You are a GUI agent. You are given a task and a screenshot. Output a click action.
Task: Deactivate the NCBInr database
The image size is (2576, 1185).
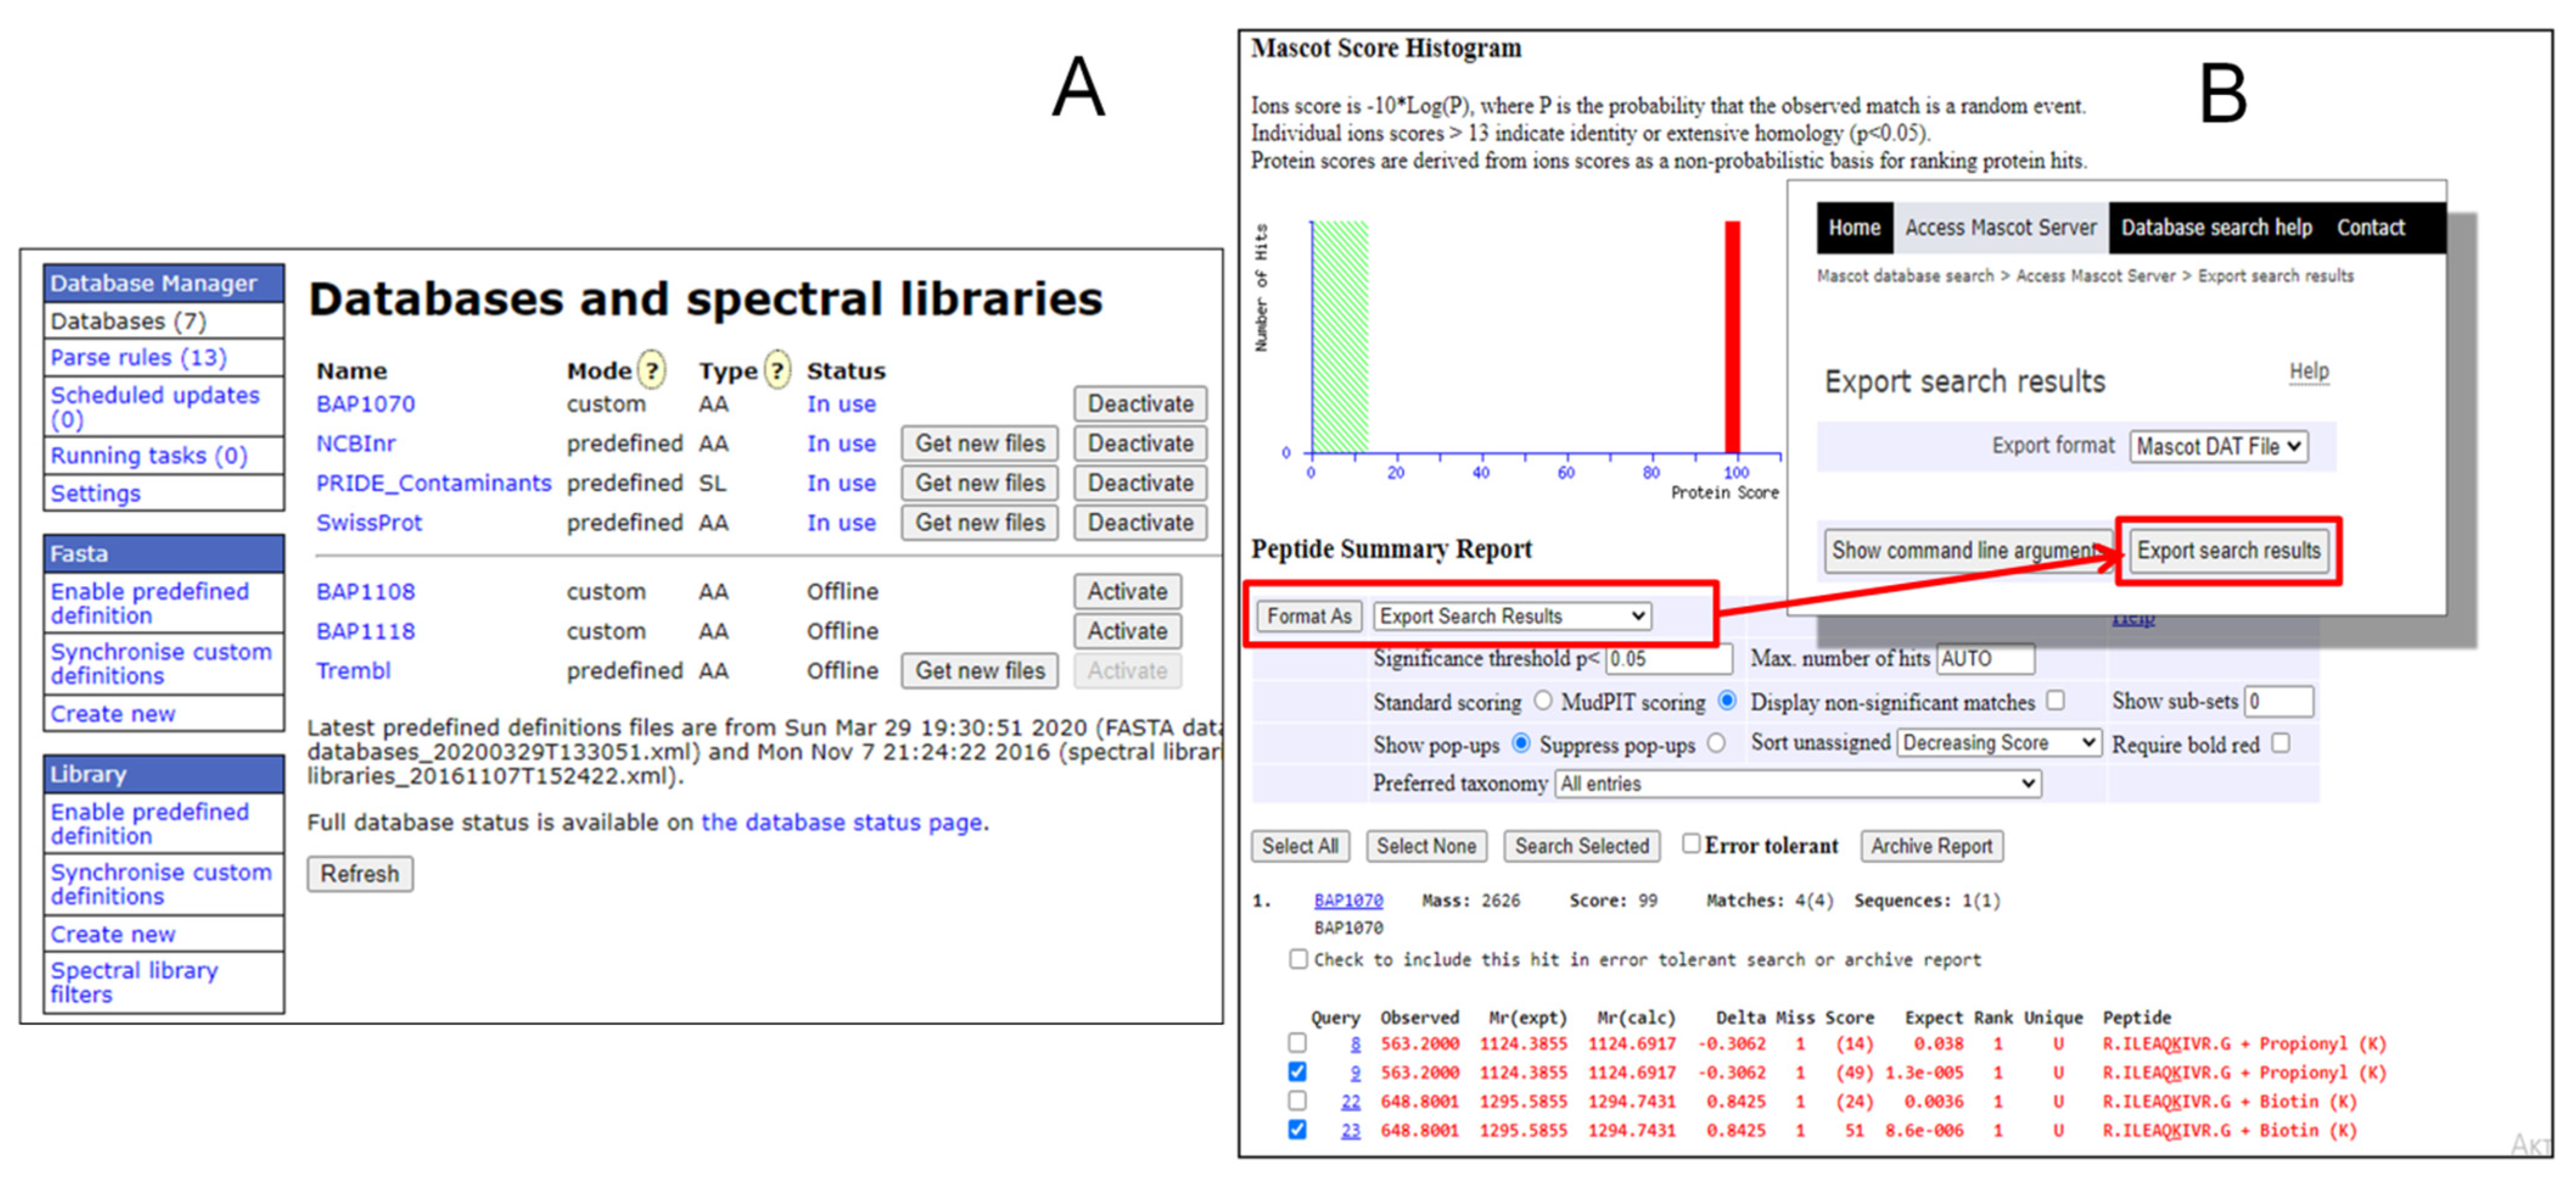click(1140, 443)
